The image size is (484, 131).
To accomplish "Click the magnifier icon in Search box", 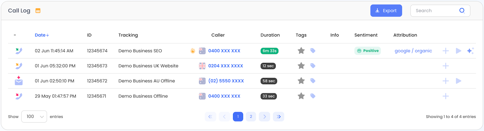I will (462, 11).
